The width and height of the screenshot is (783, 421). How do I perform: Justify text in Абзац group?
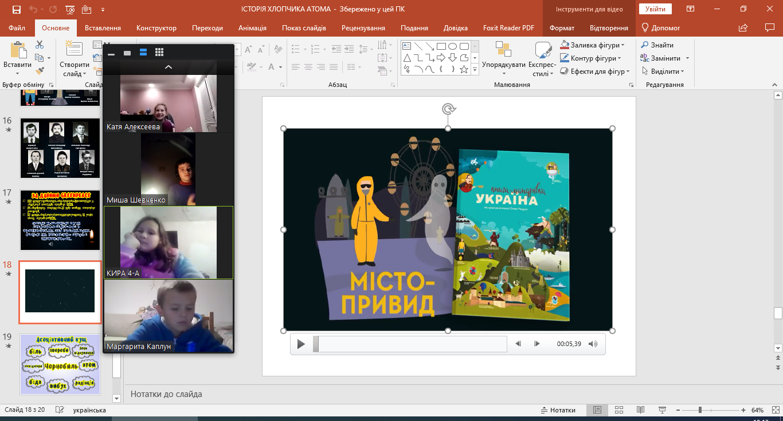click(x=335, y=67)
